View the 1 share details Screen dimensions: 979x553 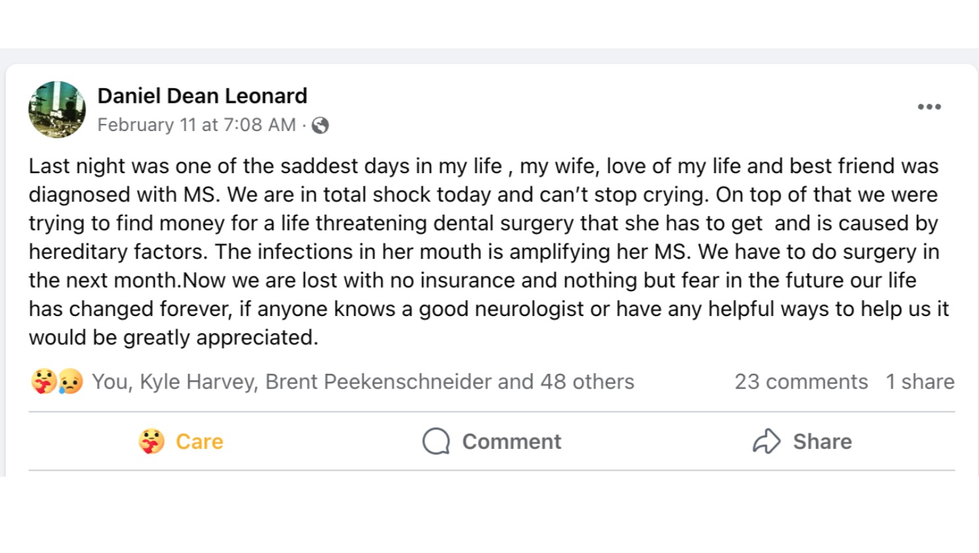pyautogui.click(x=920, y=382)
